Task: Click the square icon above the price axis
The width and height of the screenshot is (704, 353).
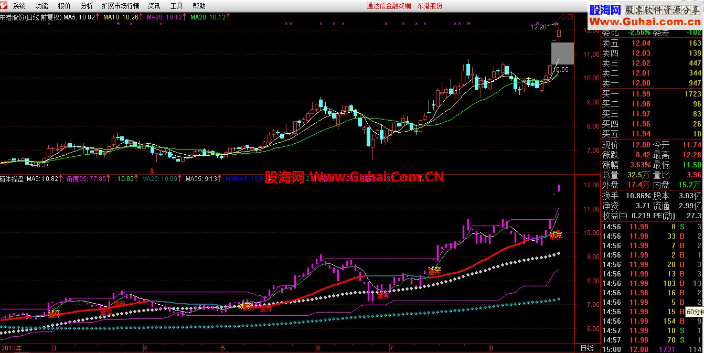Action: 570,17
